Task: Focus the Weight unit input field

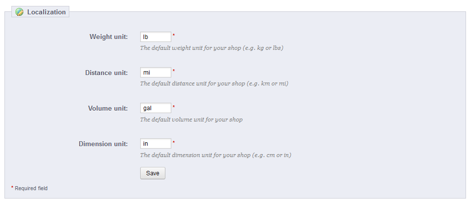Action: point(156,37)
